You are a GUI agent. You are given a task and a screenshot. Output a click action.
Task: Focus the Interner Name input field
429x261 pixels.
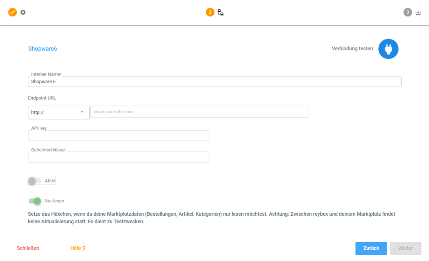click(x=215, y=82)
